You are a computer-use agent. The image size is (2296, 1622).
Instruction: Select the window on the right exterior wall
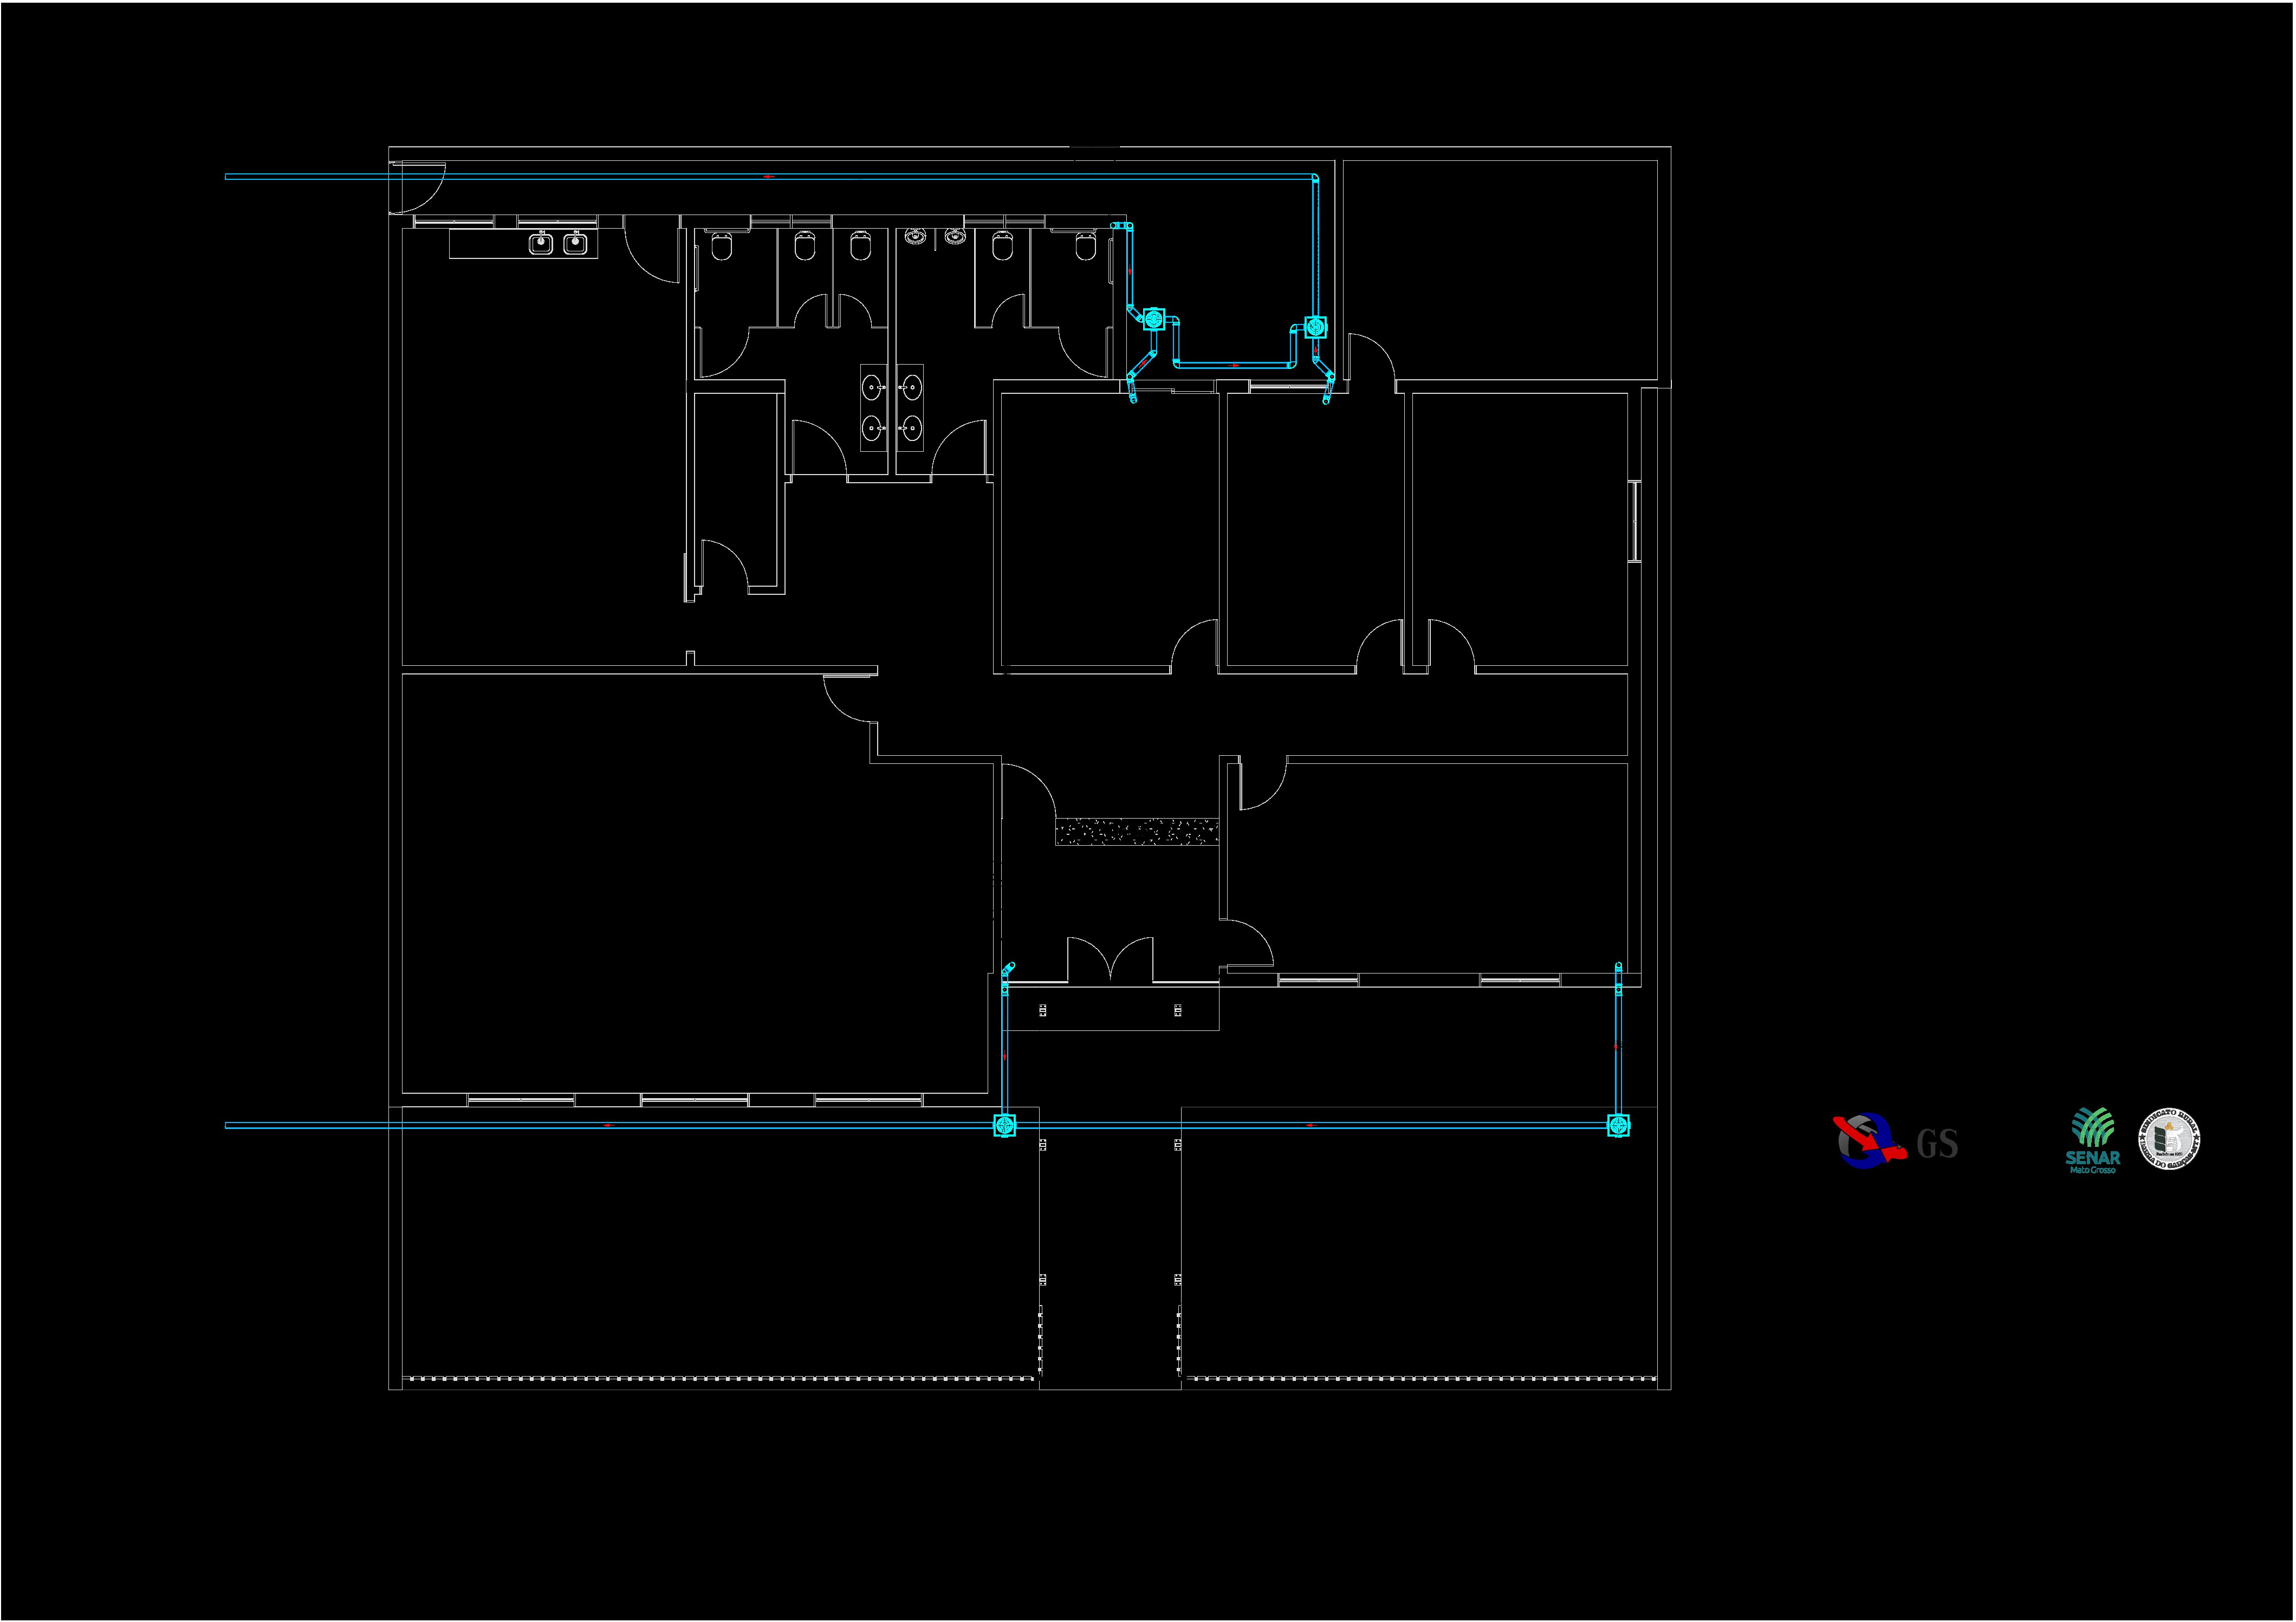[1634, 521]
